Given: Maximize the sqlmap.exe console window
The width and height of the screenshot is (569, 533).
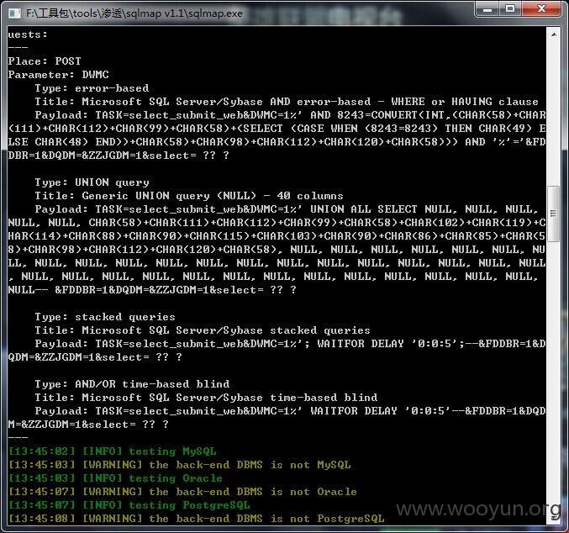Looking at the screenshot, I should [x=510, y=8].
